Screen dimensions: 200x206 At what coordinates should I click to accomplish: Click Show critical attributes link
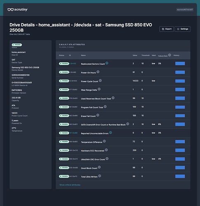(x=70, y=185)
